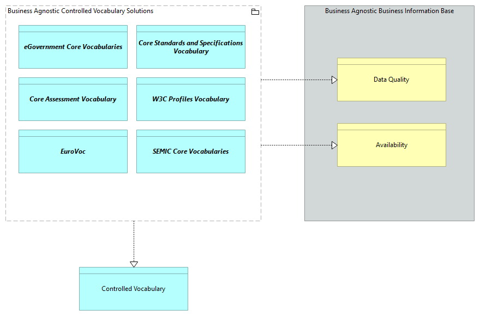480x316 pixels.
Task: Click the EuroVoc building block
Action: 73,151
